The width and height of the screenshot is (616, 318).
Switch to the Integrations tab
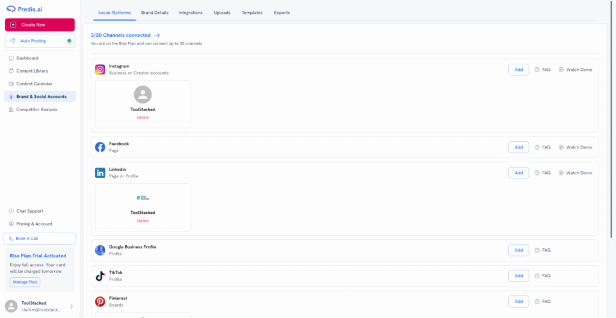click(191, 13)
